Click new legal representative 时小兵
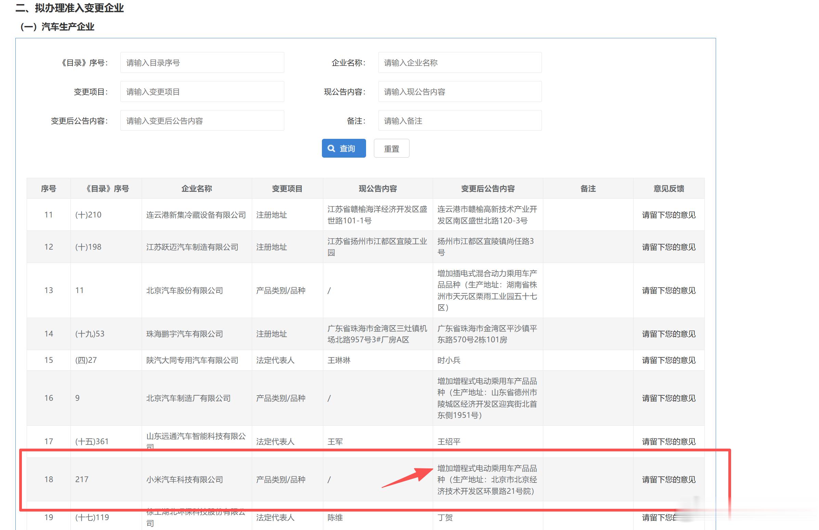Image resolution: width=819 pixels, height=530 pixels. [449, 360]
